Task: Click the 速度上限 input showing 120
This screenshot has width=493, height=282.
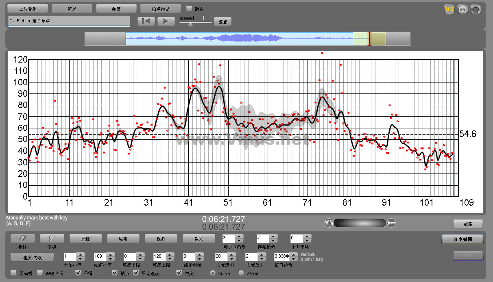Action: 160,257
